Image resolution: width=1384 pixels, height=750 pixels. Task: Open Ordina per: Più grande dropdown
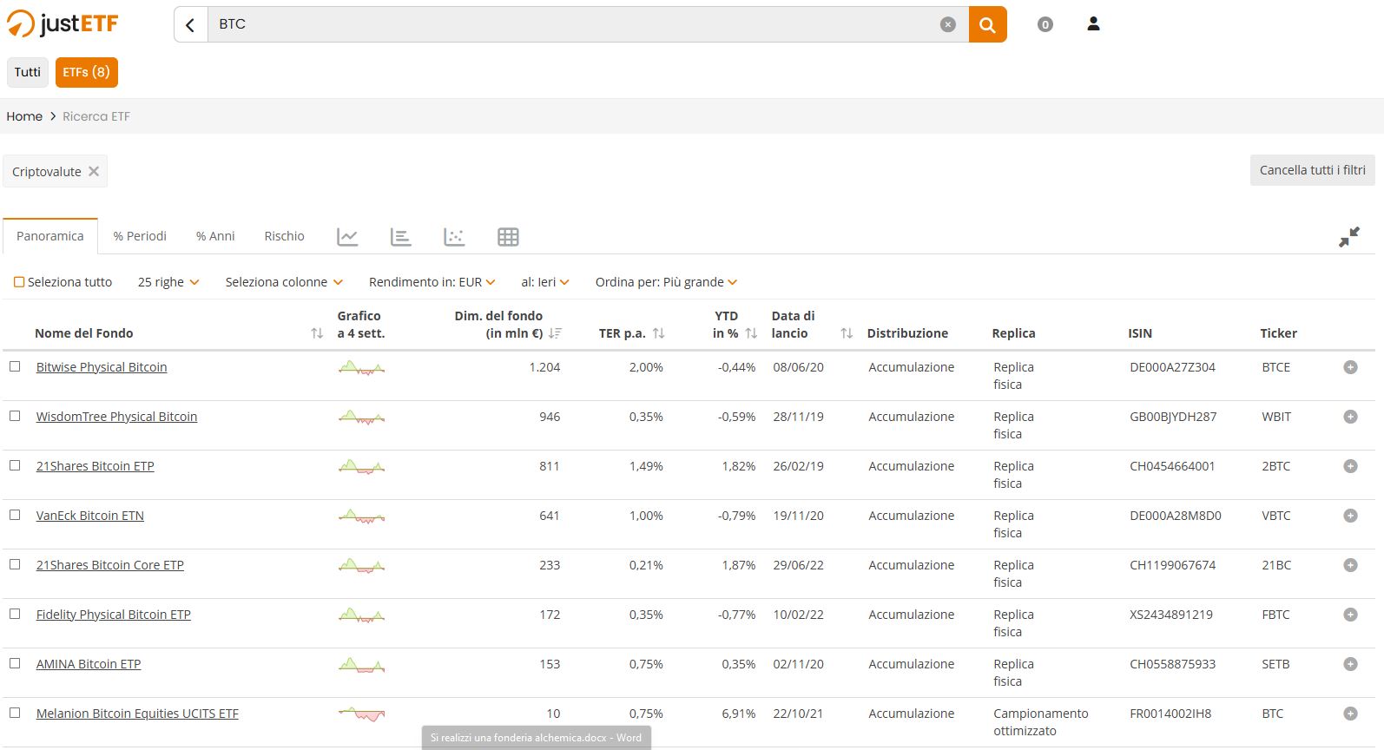pos(666,282)
